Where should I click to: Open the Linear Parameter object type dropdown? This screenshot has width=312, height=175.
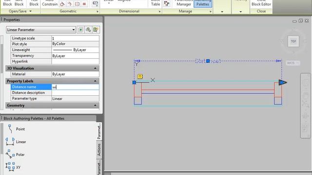click(41, 30)
